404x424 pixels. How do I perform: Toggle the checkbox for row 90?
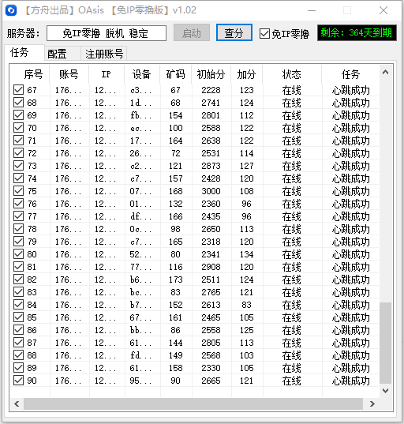pyautogui.click(x=18, y=381)
